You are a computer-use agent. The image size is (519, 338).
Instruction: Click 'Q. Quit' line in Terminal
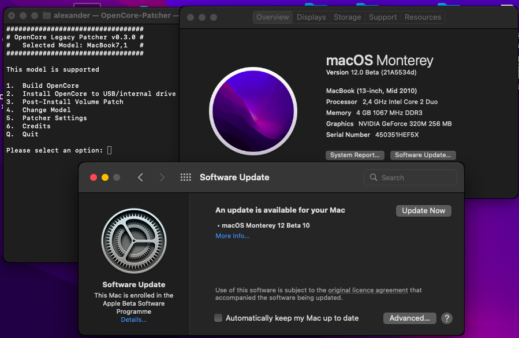(x=23, y=134)
